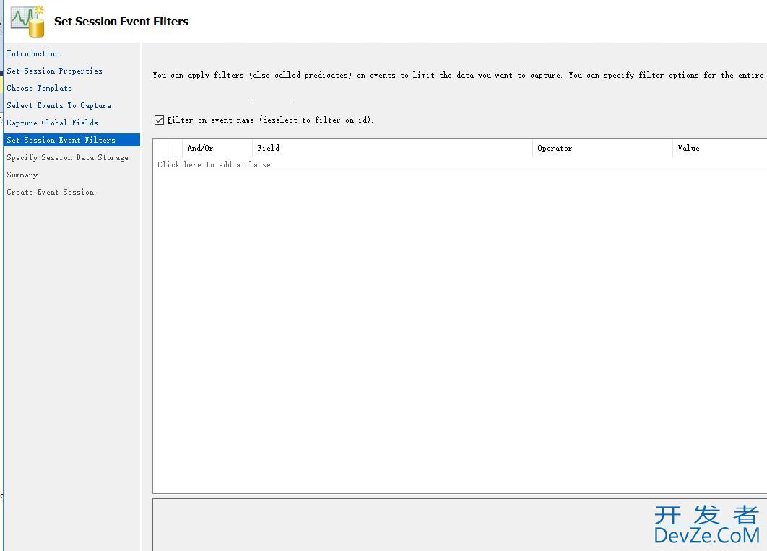Open Create Event Session page
Screen dimensions: 767x551
tap(51, 192)
